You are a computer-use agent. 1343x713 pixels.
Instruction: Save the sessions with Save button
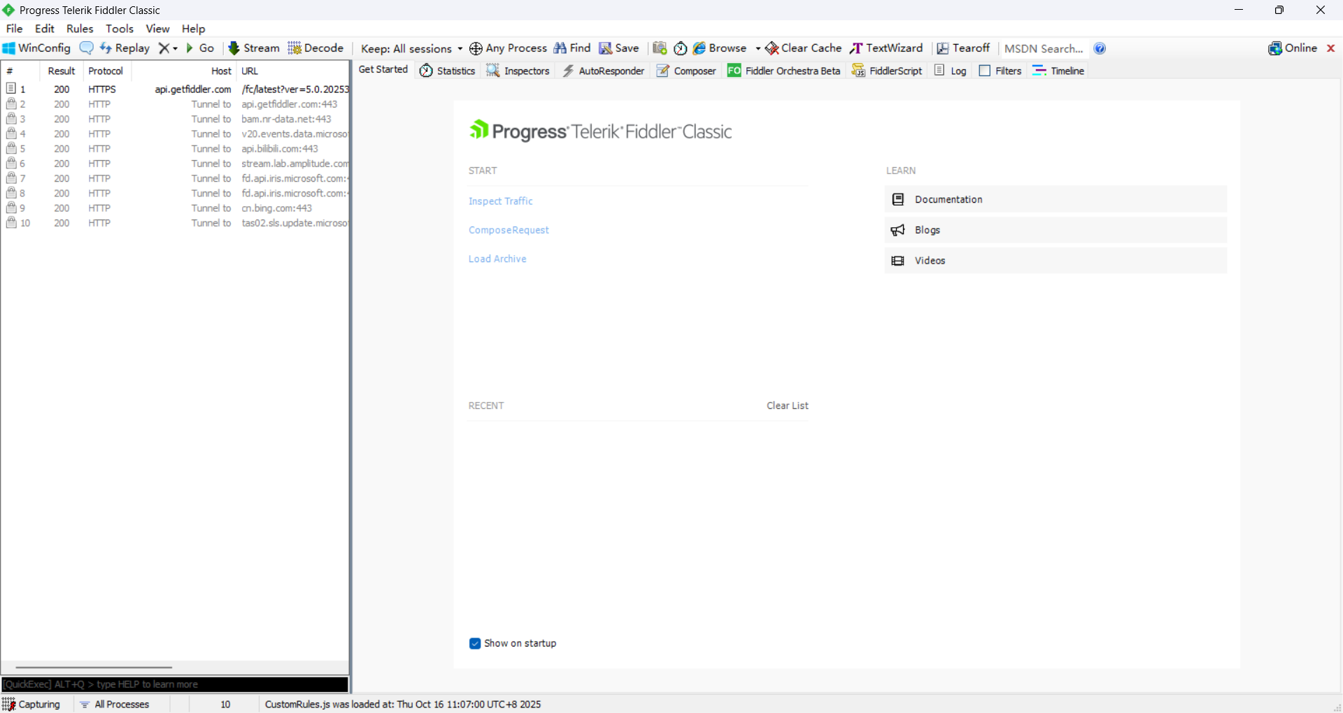click(619, 48)
